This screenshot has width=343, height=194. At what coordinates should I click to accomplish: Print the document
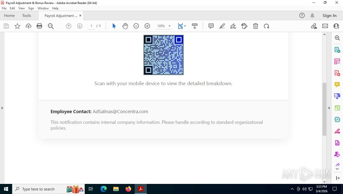(39, 26)
